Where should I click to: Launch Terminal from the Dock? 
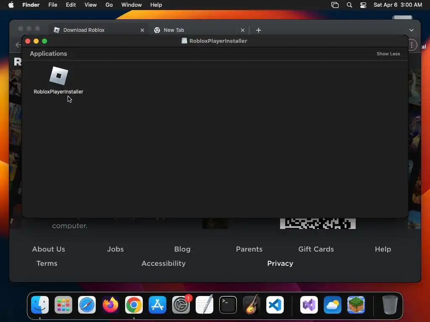[228, 305]
